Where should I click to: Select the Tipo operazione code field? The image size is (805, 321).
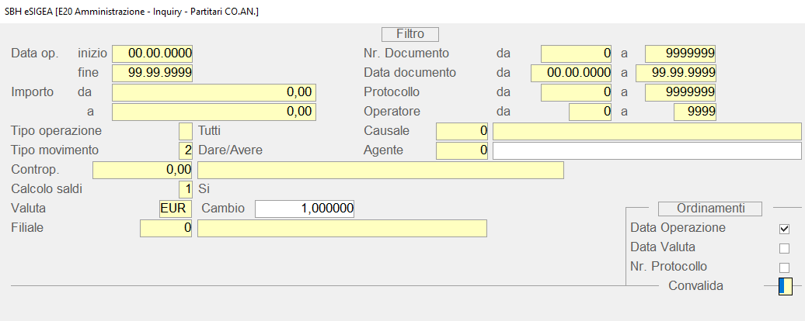click(186, 130)
